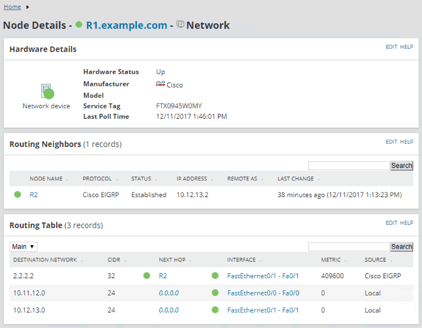Viewport: 422px width, 328px height.
Task: Click the FastEthernet0/0 interface status dot
Action: [215, 293]
